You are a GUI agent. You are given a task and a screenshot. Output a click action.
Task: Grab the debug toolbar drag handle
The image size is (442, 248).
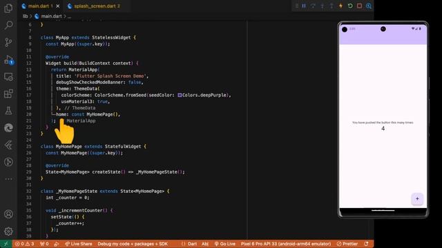coord(297,6)
